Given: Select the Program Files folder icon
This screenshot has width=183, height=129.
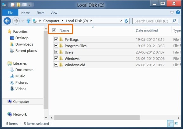Looking at the screenshot, I should point(61,46).
